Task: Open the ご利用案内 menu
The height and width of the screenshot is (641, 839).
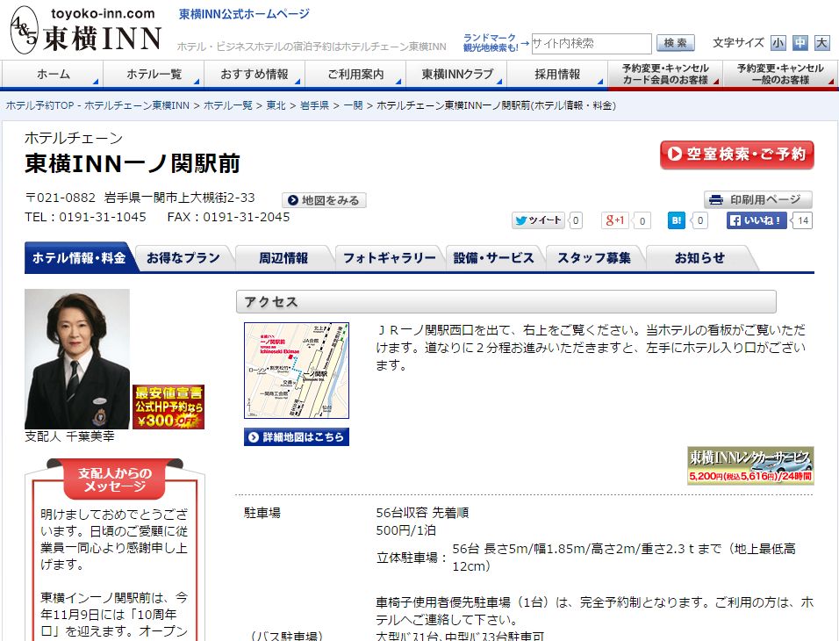Action: 355,74
